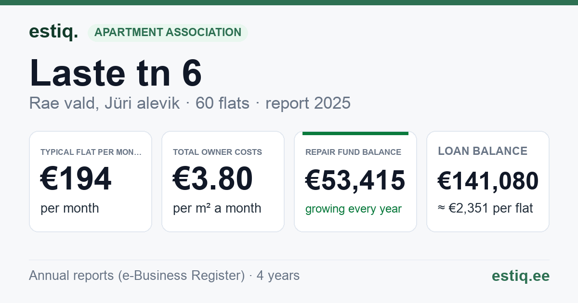Click the LOAN BALANCE label

coord(483,151)
